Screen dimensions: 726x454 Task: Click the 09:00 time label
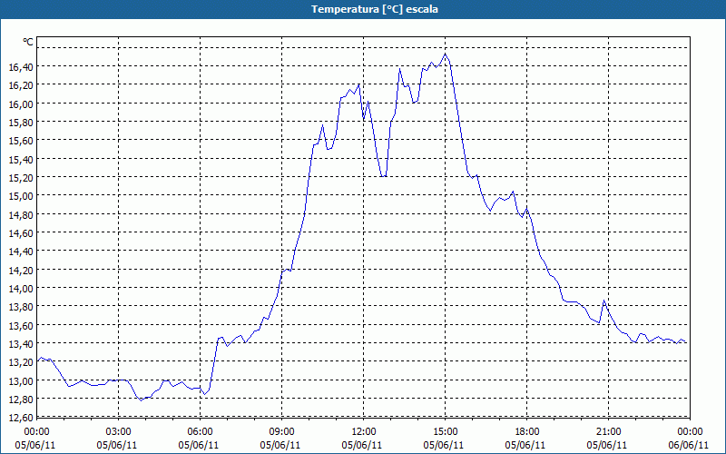282,432
